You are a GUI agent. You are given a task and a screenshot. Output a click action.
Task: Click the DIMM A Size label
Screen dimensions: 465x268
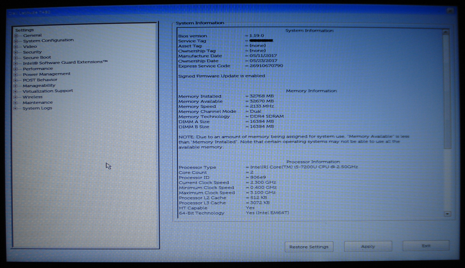coord(194,122)
